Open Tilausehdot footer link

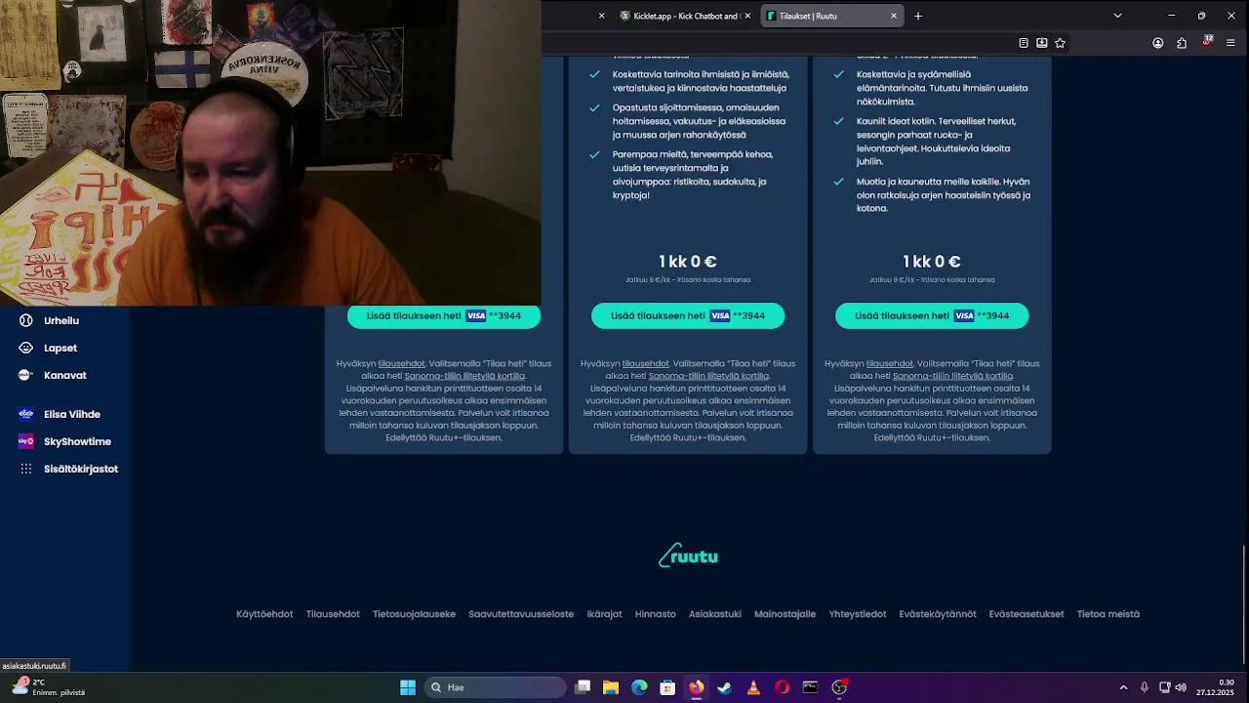[333, 614]
